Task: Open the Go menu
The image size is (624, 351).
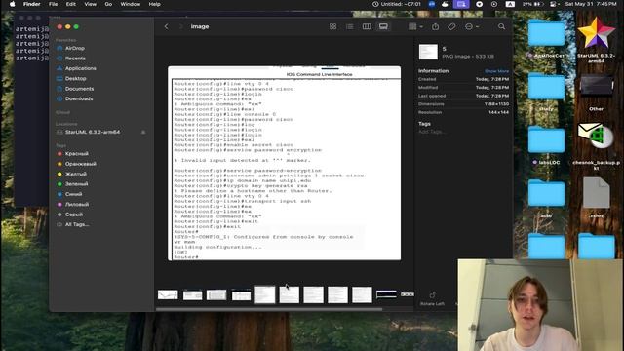Action: pos(108,4)
